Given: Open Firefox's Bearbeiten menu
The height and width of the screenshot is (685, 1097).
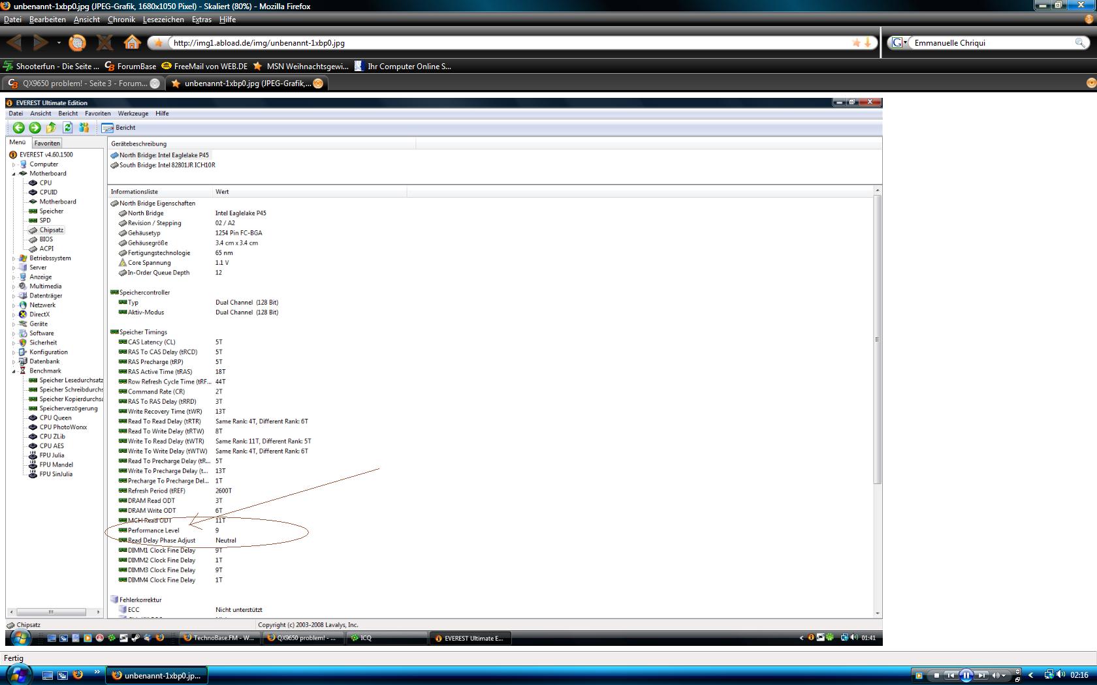Looking at the screenshot, I should click(x=48, y=20).
